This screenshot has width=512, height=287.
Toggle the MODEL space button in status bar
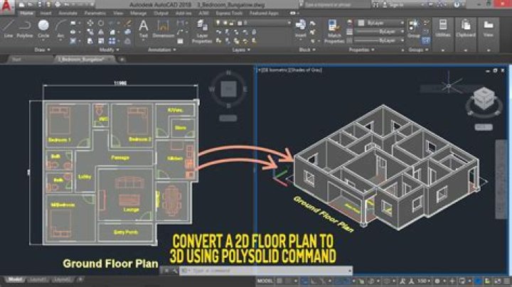[265, 281]
